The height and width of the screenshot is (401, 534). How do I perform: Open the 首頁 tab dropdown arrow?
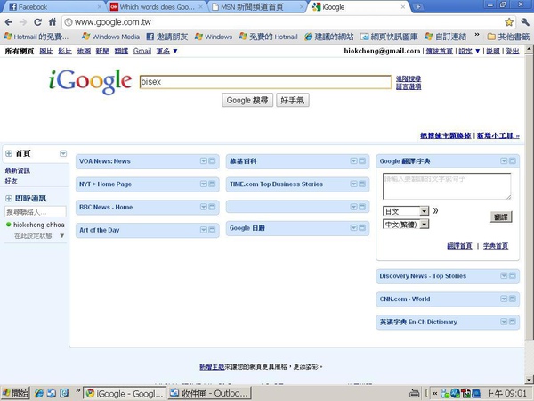[63, 153]
